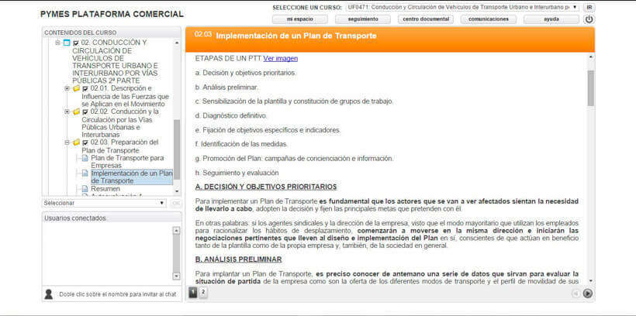
Task: Click the heading 'A. DECISIÓN Y OBJETIVOS PRIORITARIOS'
Action: 266,187
